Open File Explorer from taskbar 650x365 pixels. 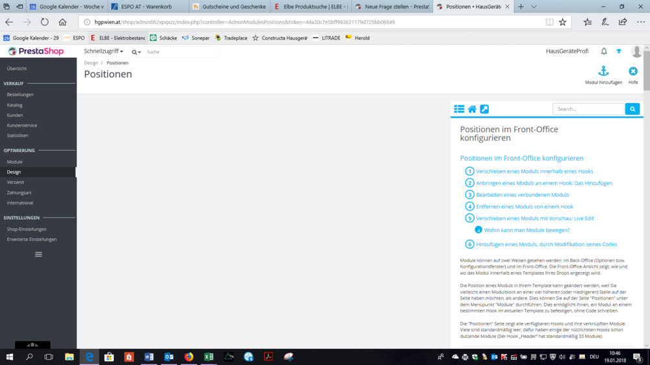click(70, 357)
